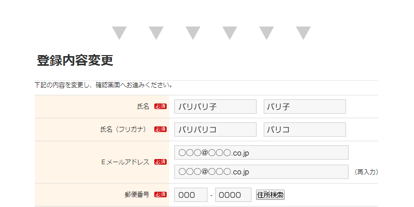
Task: Click the first Eメールアドレス input field
Action: pyautogui.click(x=261, y=152)
